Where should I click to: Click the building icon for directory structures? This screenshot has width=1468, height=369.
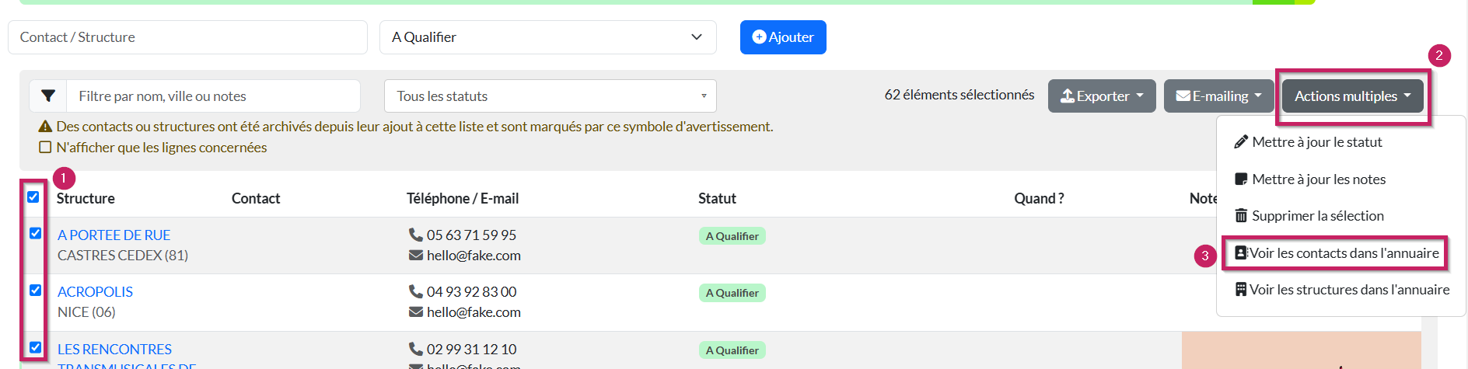(x=1241, y=290)
